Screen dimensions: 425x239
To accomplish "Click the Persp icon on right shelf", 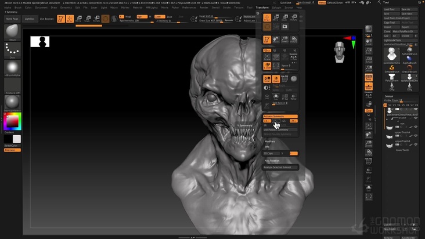I will 368,77.
